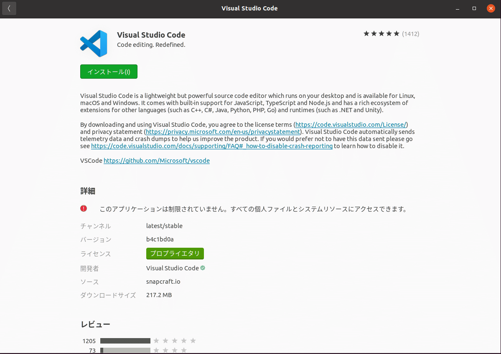Click the developer name Visual Studio Code
This screenshot has width=501, height=354.
(173, 268)
